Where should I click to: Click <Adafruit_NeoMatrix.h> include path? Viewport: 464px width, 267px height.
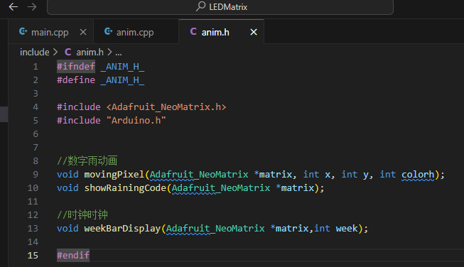(166, 107)
